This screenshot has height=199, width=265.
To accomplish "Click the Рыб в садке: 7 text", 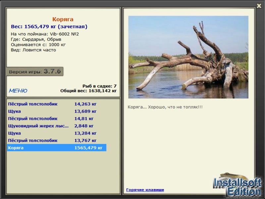I will pos(99,86).
